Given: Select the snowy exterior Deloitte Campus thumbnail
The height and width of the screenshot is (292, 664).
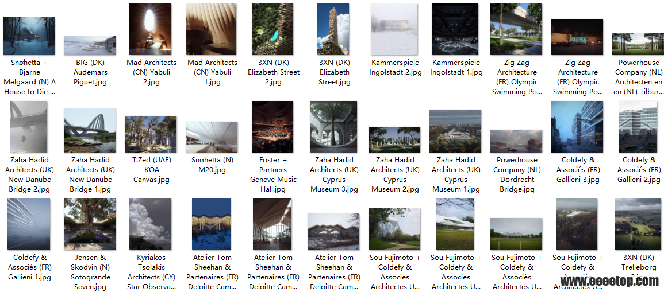Looking at the screenshot, I should [x=333, y=232].
